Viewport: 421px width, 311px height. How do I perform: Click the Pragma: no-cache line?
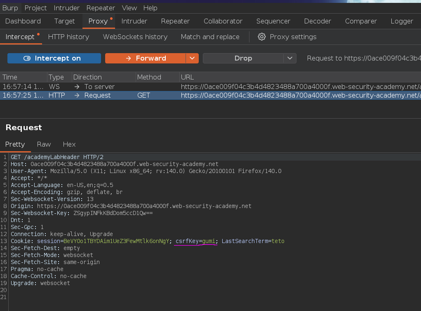(x=37, y=269)
